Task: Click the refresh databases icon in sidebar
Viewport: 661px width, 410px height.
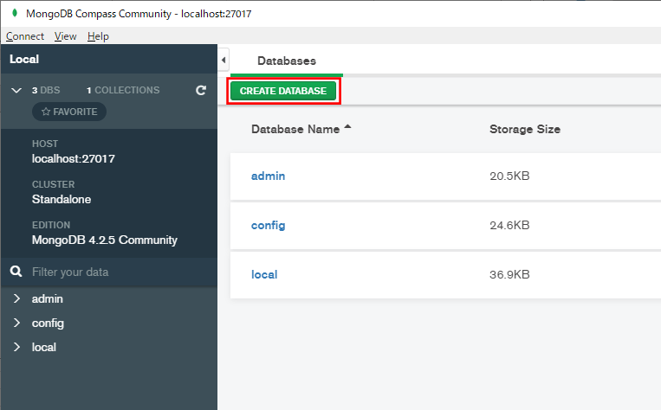Action: click(x=201, y=90)
